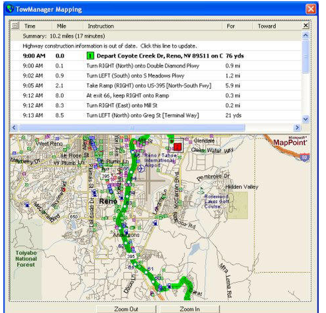Viewport: 326px width, 313px height.
Task: Click the red destination marker on the map
Action: pyautogui.click(x=177, y=147)
